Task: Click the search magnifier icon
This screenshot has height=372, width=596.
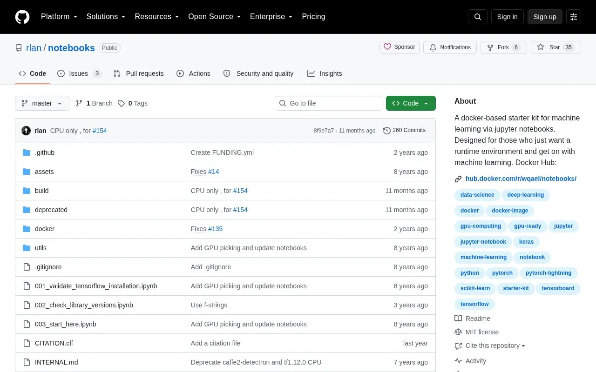Action: point(478,17)
